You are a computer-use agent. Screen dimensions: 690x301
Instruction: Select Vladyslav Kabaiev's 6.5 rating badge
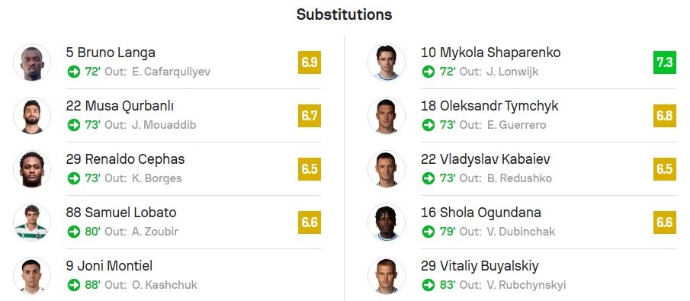(665, 169)
